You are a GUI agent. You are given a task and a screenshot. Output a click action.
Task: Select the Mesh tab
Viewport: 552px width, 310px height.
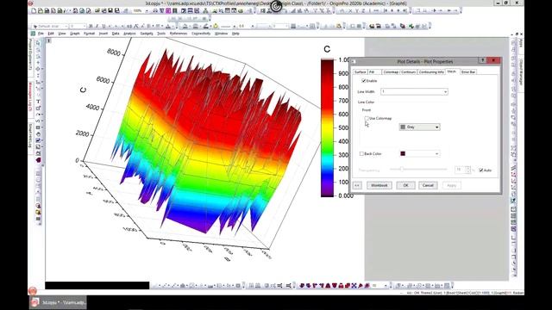[x=452, y=71]
